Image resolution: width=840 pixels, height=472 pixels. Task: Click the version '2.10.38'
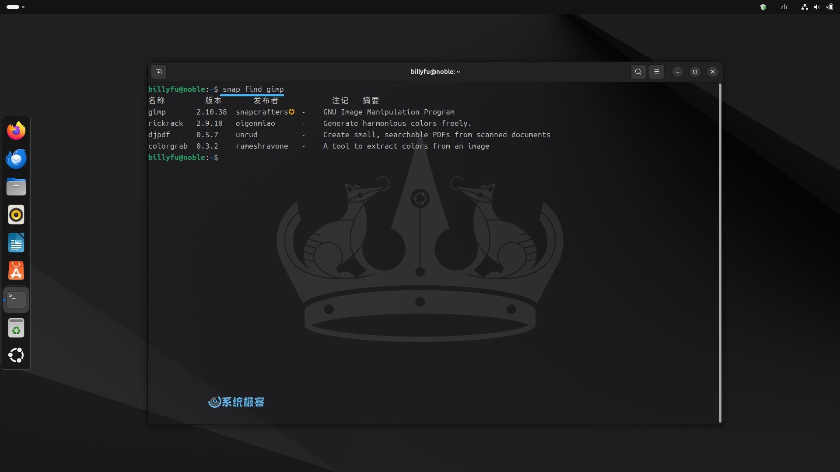(211, 112)
